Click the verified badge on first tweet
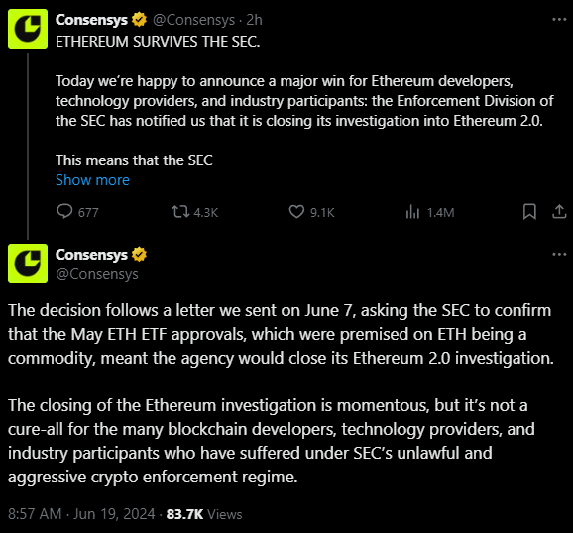Screen dimensions: 573x533 (x=139, y=20)
